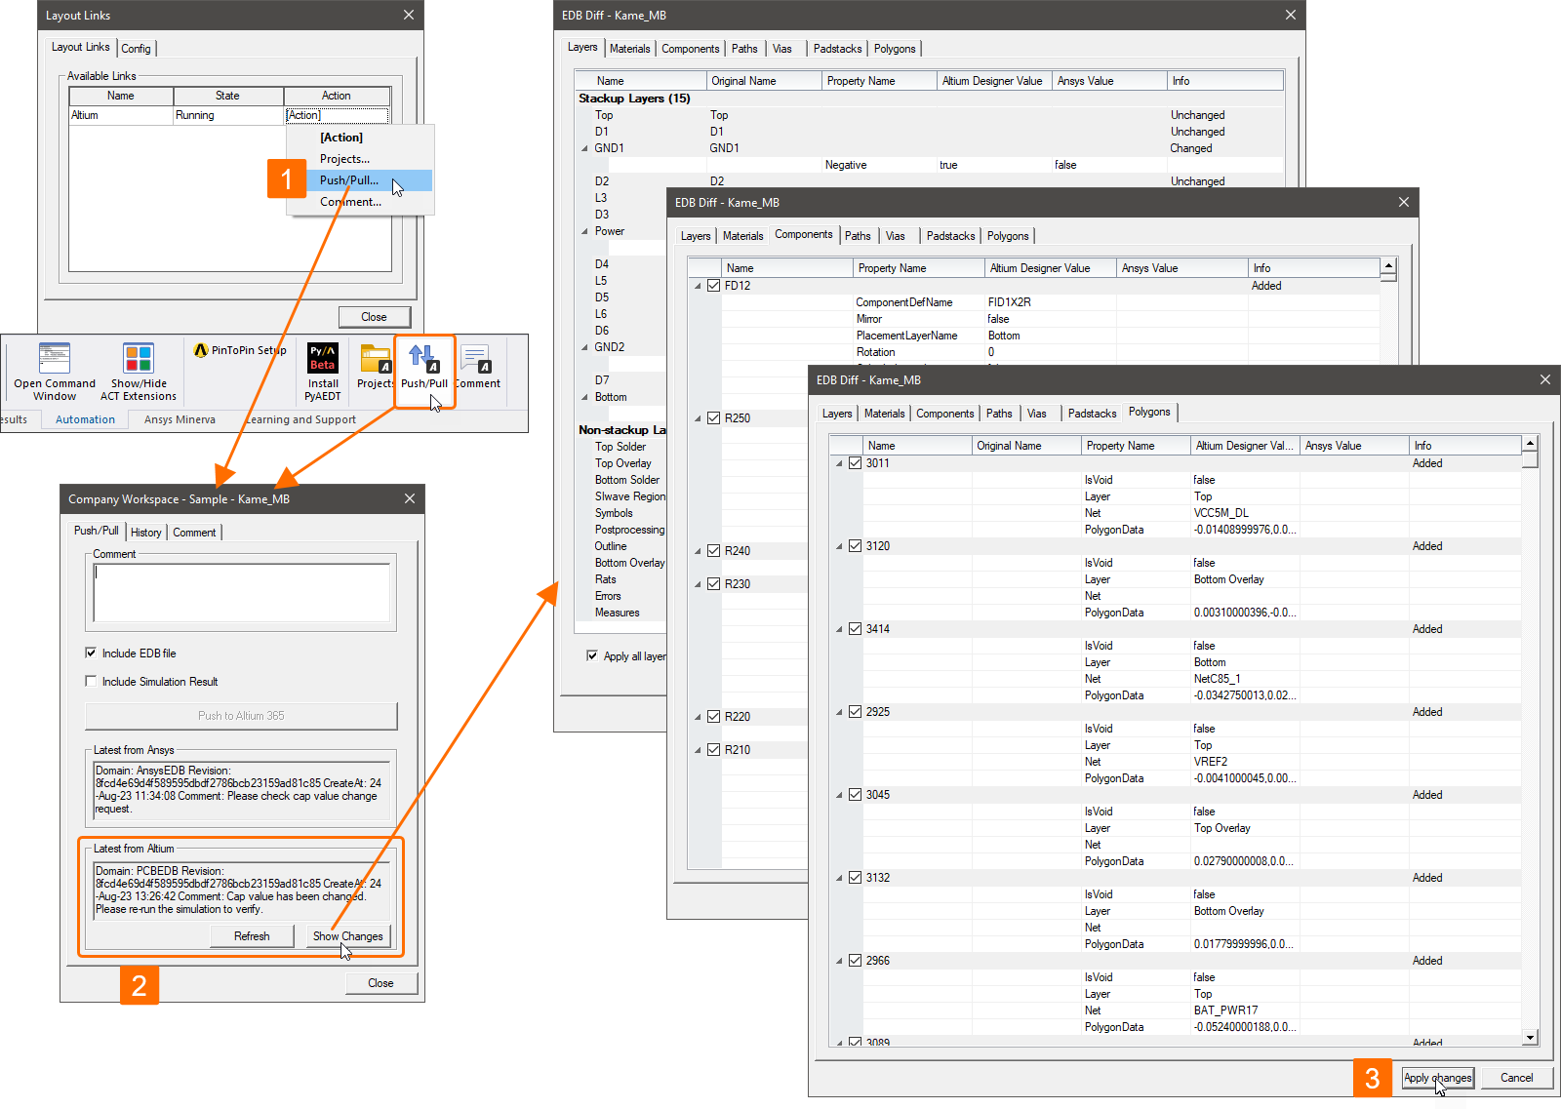This screenshot has height=1109, width=1561.
Task: Click Close in the Company Workspace dialog
Action: (381, 983)
